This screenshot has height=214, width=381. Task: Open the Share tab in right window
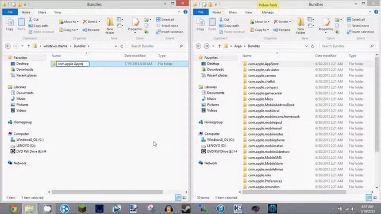pos(233,12)
